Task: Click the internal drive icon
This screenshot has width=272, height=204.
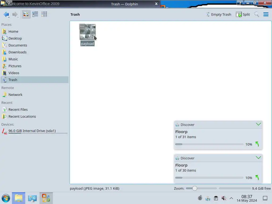Action: [x=5, y=131]
